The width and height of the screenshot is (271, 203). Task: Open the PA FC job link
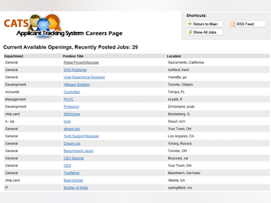tap(69, 99)
